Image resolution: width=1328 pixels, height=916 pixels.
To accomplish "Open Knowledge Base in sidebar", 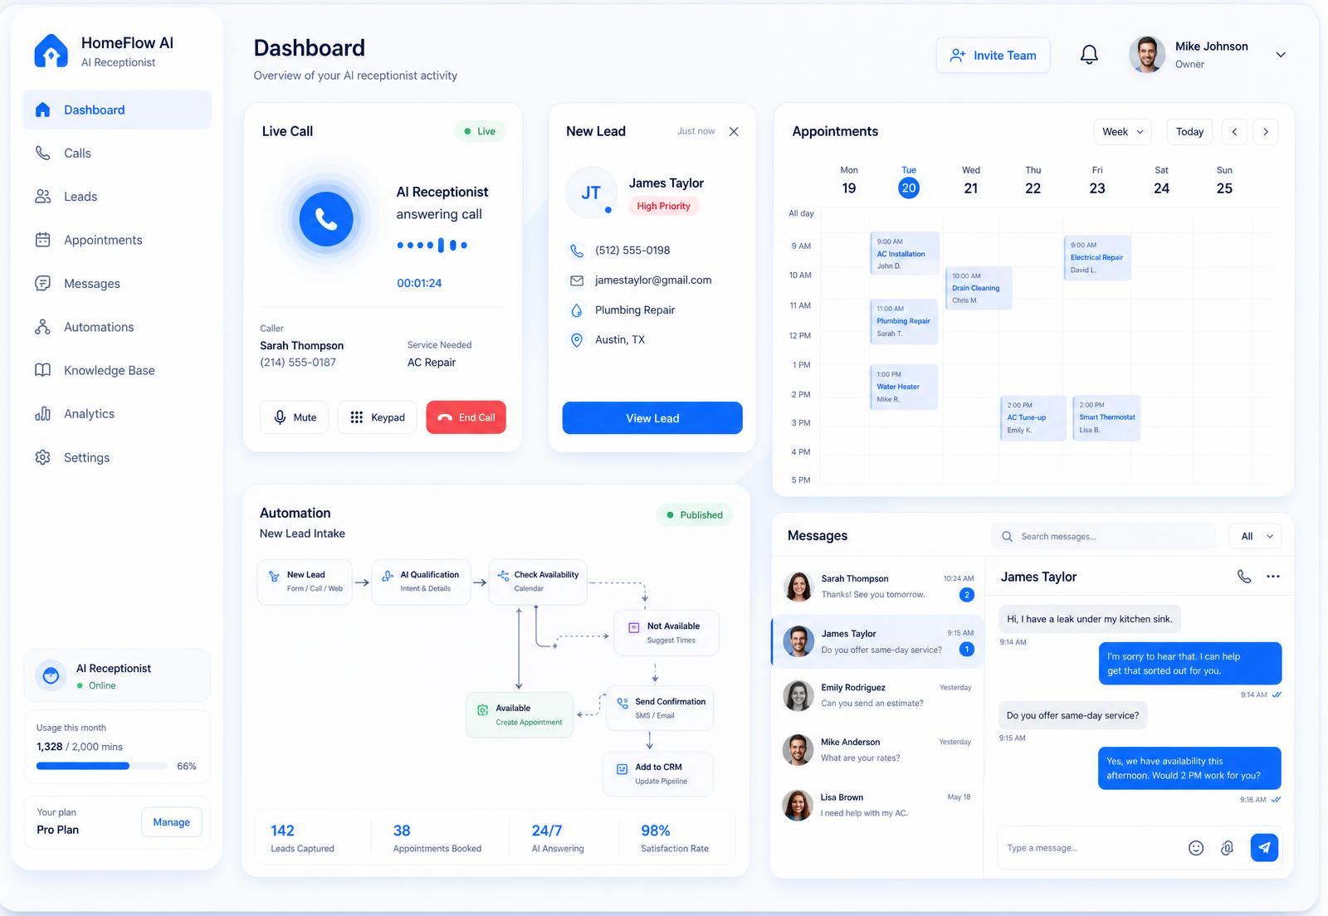I will (117, 370).
